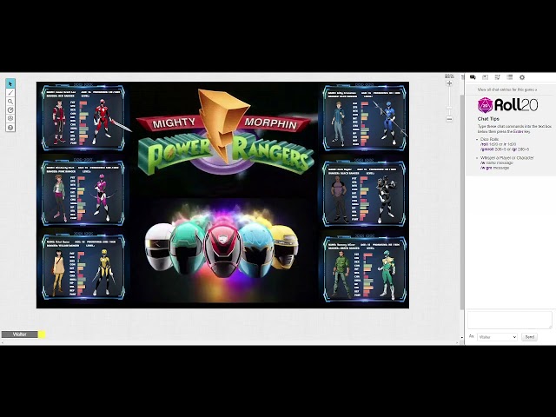
Task: Click the 'Whisper a Player or Character' tip
Action: click(x=507, y=158)
